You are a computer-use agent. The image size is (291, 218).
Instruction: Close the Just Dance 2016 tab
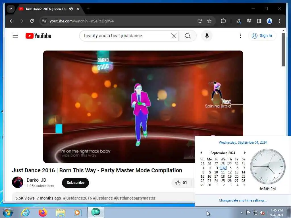[x=78, y=9]
